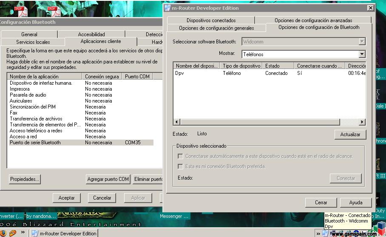Close the m-Router Developer Edition window
This screenshot has height=237, width=386.
(371, 8)
